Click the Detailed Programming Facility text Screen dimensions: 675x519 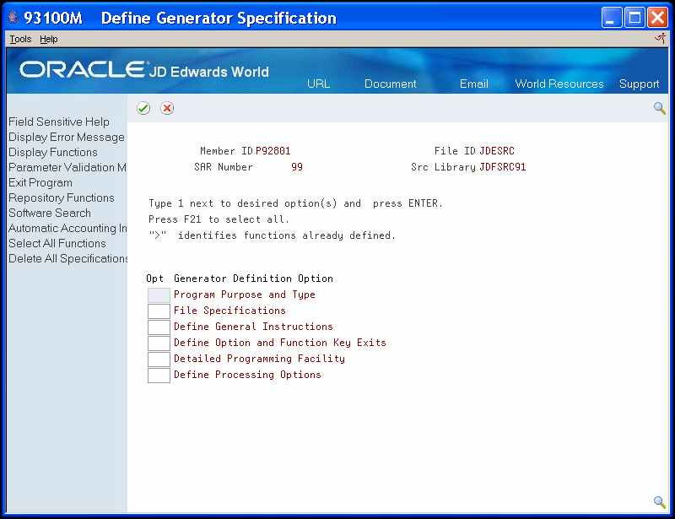[259, 359]
